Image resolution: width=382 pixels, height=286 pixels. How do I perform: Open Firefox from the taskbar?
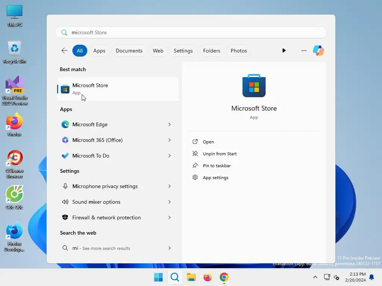click(207, 277)
